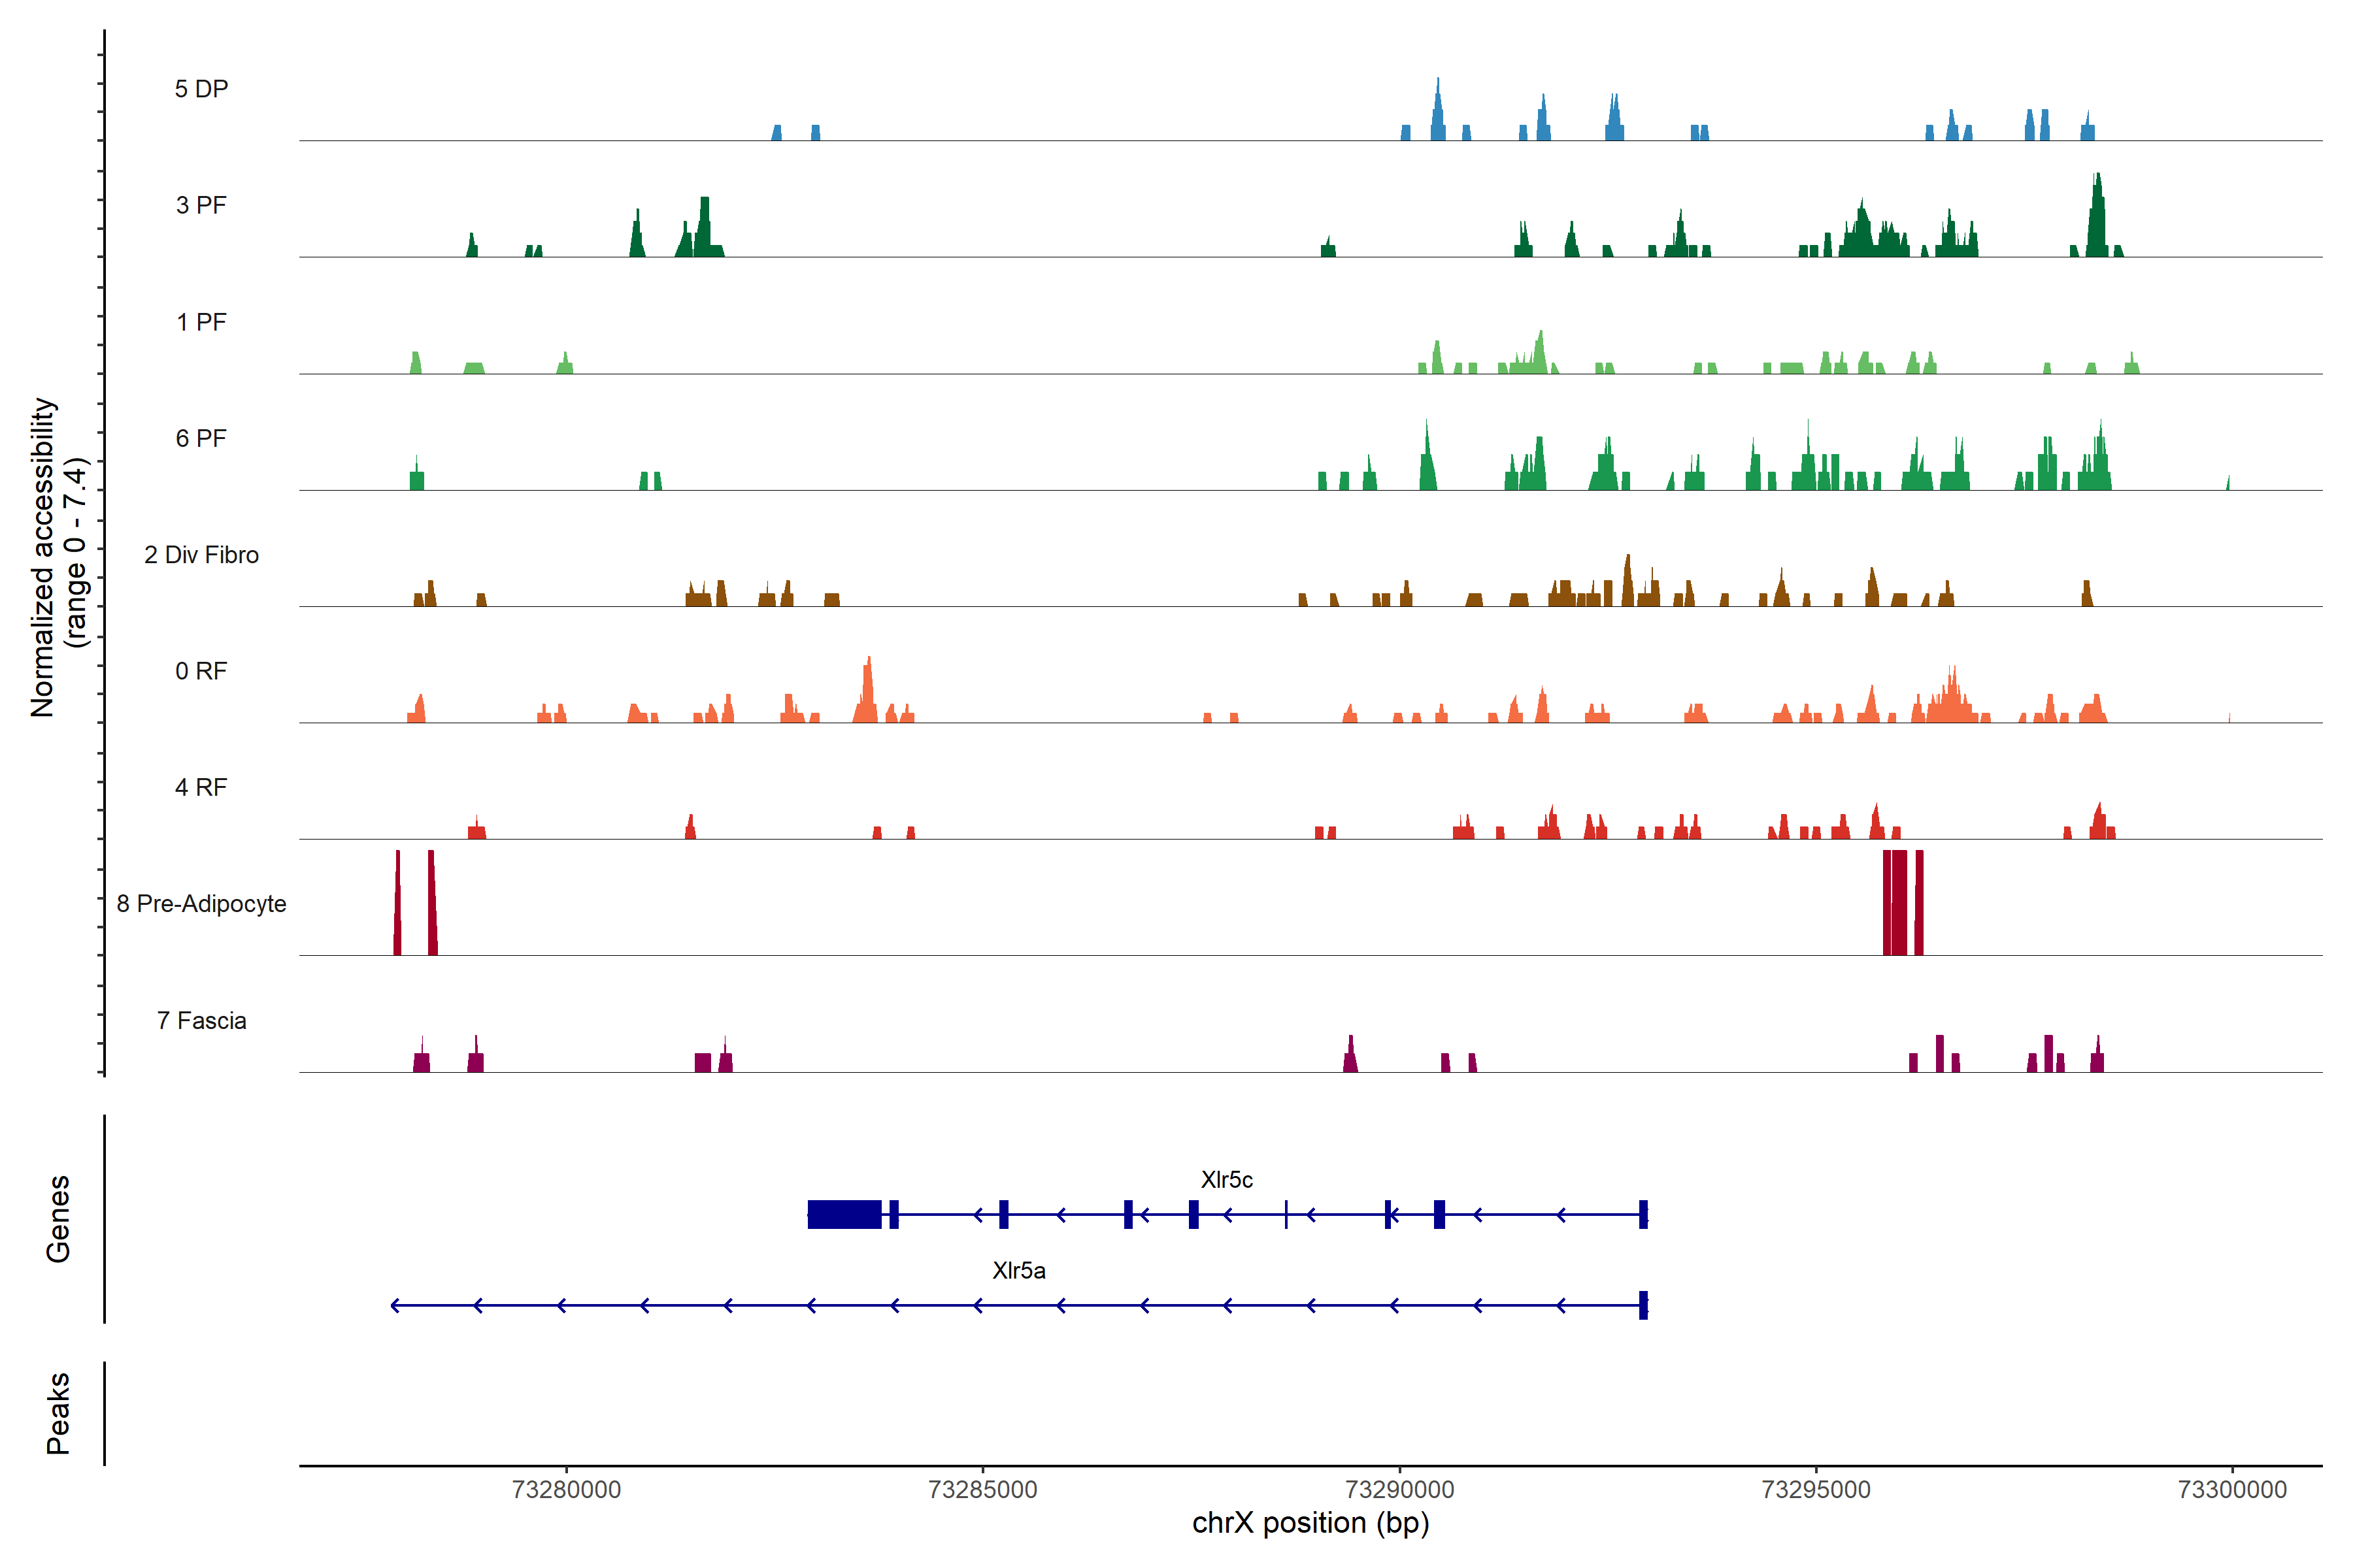Click the 2 Div Fibro label
The image size is (2353, 1568).
coord(201,555)
